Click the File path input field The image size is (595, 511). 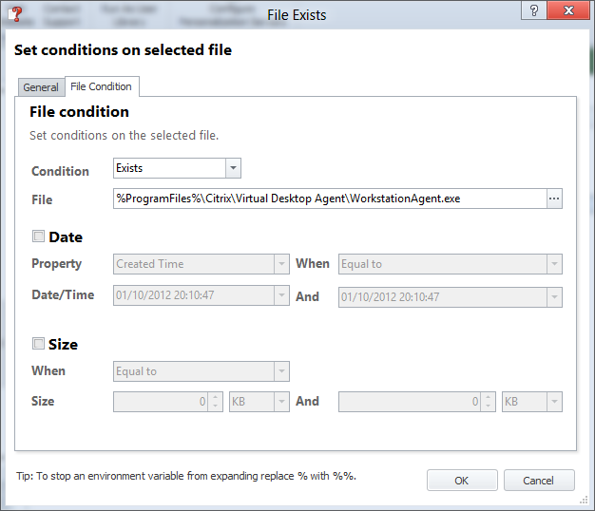click(328, 199)
